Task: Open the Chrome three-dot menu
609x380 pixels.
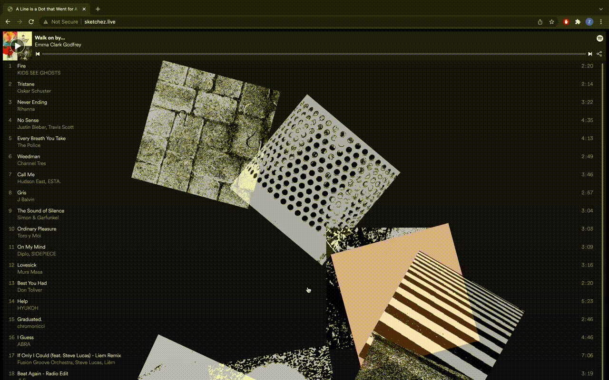Action: (x=601, y=22)
